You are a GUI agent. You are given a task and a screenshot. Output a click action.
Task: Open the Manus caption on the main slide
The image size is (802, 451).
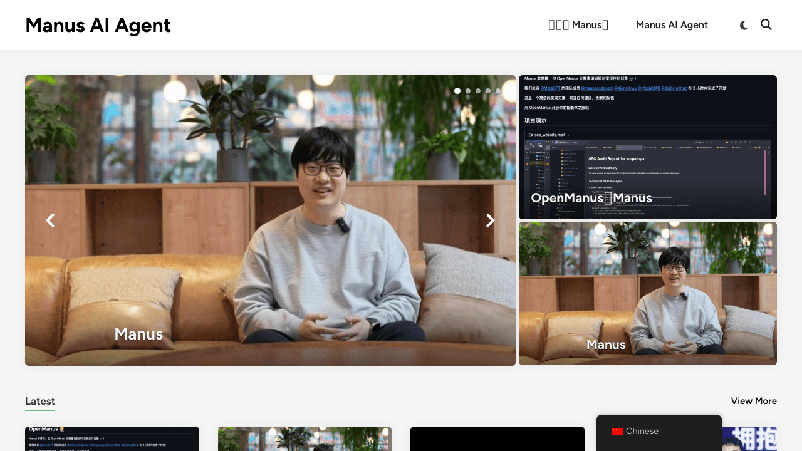pyautogui.click(x=138, y=334)
